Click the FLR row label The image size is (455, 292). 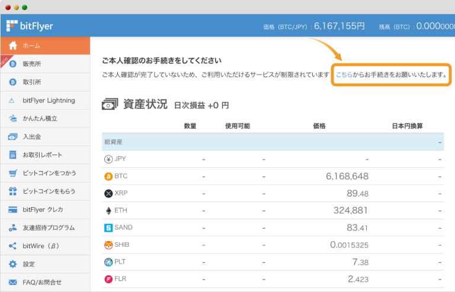(x=120, y=279)
